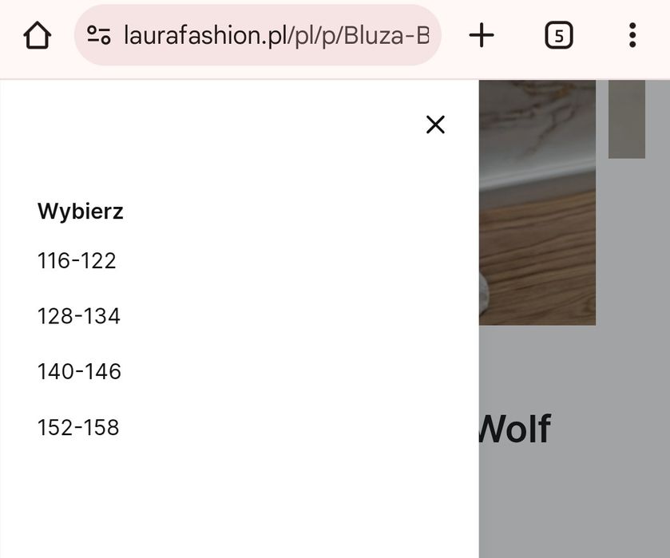
Task: Open the tab switcher showing 5 tabs
Action: [559, 35]
